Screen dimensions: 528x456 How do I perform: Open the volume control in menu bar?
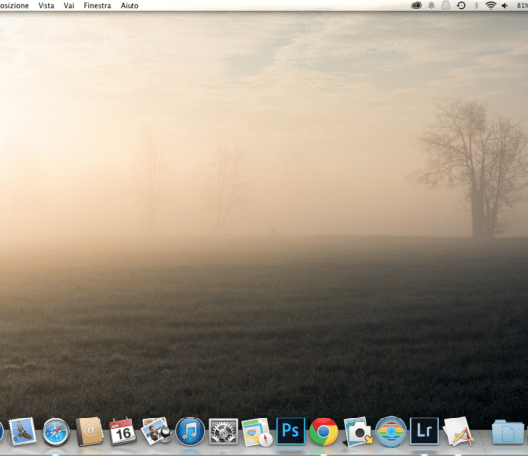pos(505,5)
